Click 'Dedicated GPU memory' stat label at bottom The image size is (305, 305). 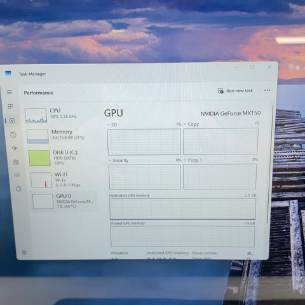point(167,253)
